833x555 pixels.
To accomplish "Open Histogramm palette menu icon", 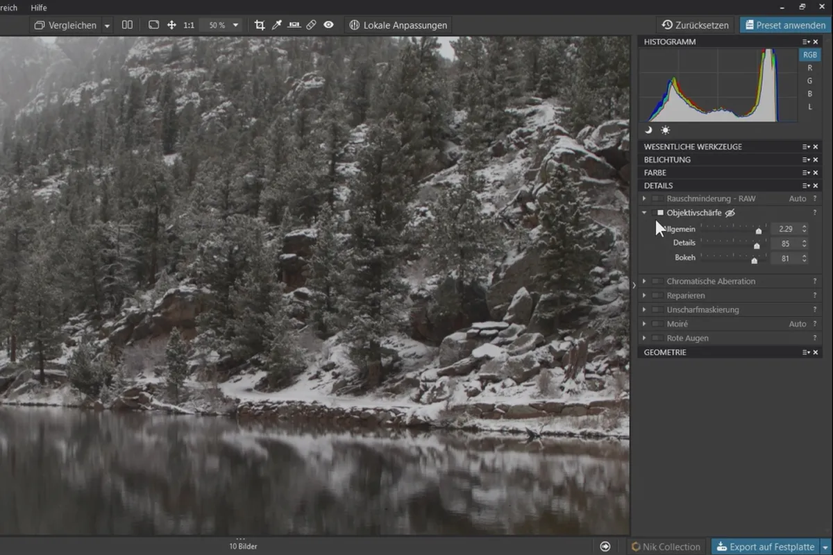I will point(806,42).
